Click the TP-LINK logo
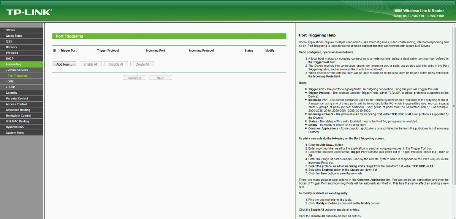 pos(29,13)
